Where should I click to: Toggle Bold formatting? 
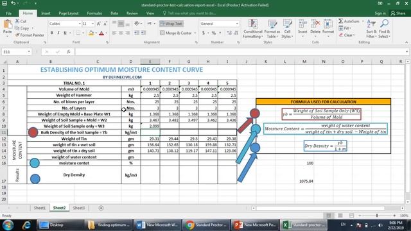tap(51, 33)
